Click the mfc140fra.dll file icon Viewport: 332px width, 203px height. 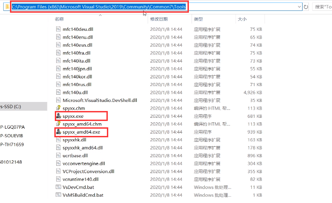[58, 53]
